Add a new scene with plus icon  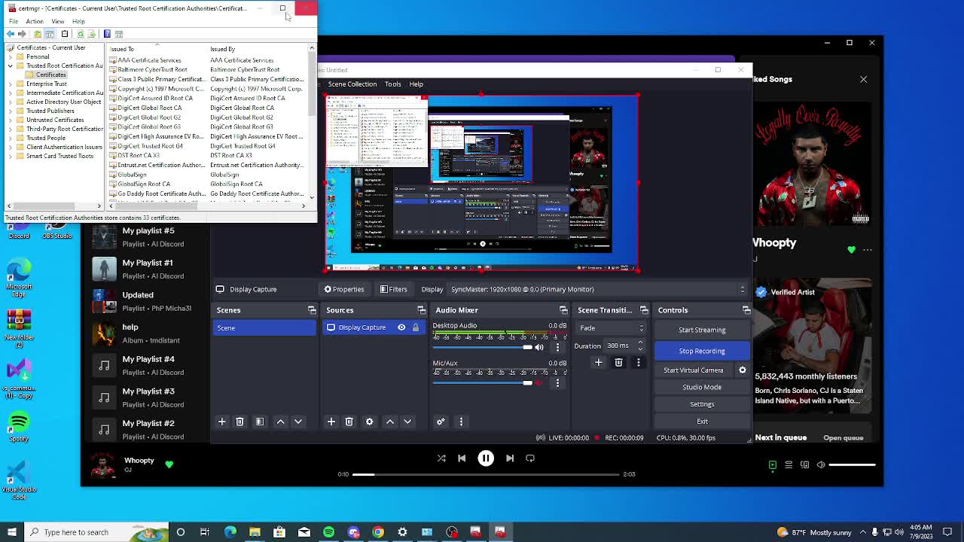[x=221, y=422]
